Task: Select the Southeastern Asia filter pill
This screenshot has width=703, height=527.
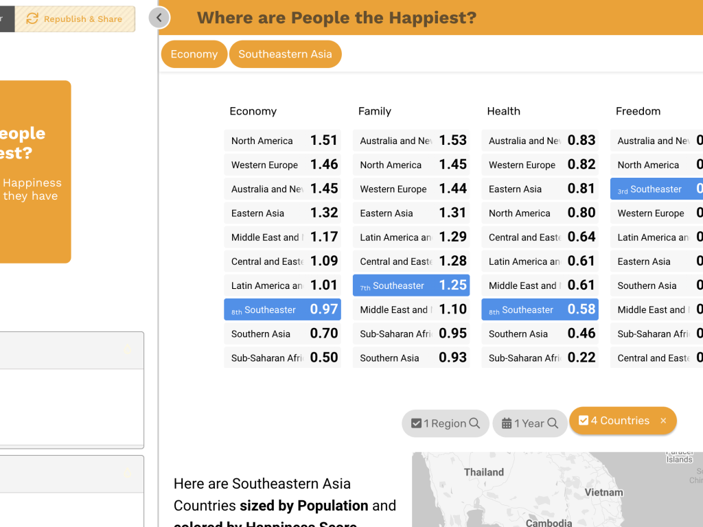Action: [285, 54]
